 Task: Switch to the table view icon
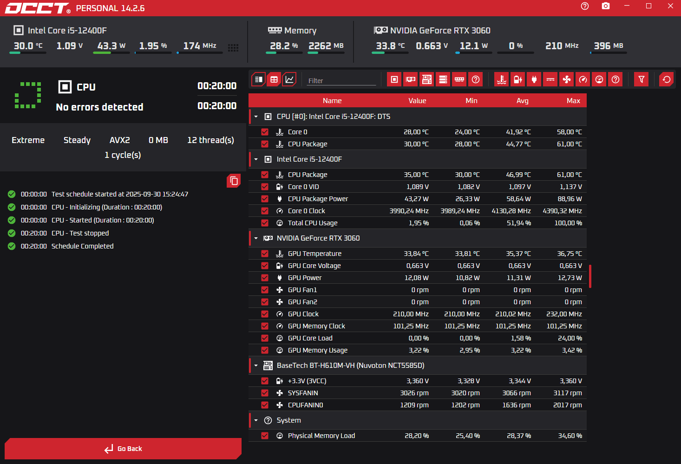274,79
